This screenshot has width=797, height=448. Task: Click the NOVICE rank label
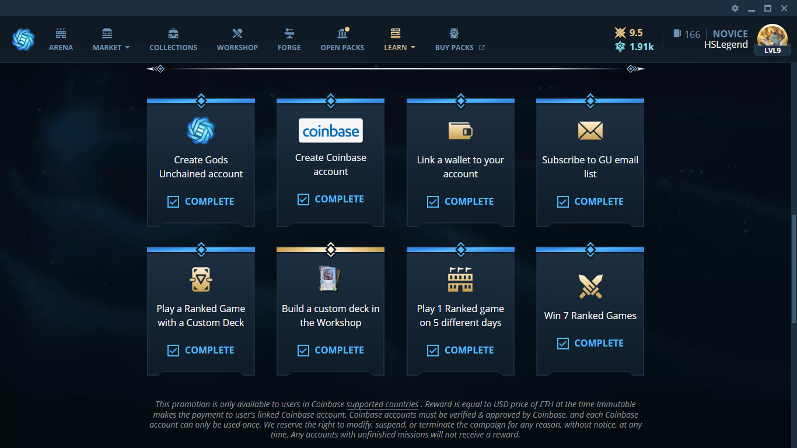point(730,34)
